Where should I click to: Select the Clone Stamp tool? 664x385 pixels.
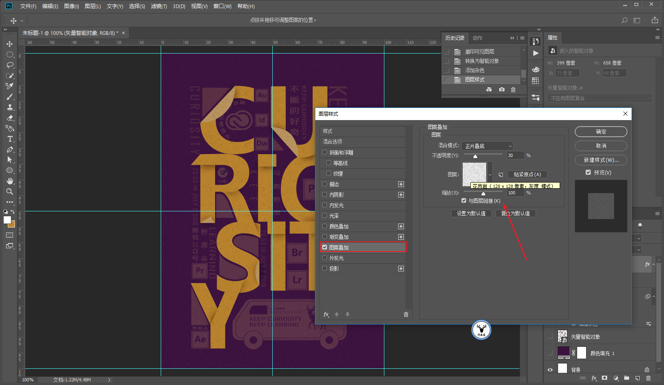[10, 107]
